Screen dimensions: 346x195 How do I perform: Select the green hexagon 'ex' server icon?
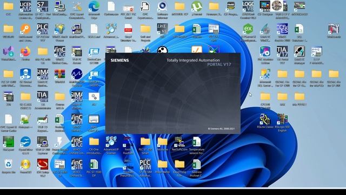click(x=248, y=29)
